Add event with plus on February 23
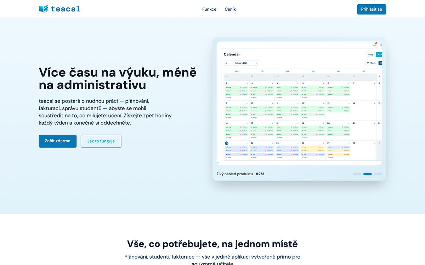Screen dimensions: 425x265 pyautogui.click(x=247, y=143)
